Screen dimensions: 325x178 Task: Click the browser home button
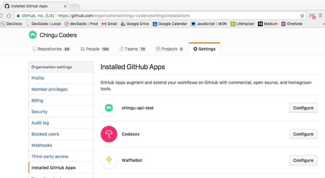pos(9,16)
